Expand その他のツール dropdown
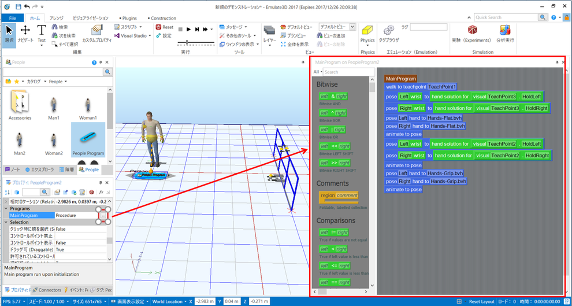 point(238,36)
